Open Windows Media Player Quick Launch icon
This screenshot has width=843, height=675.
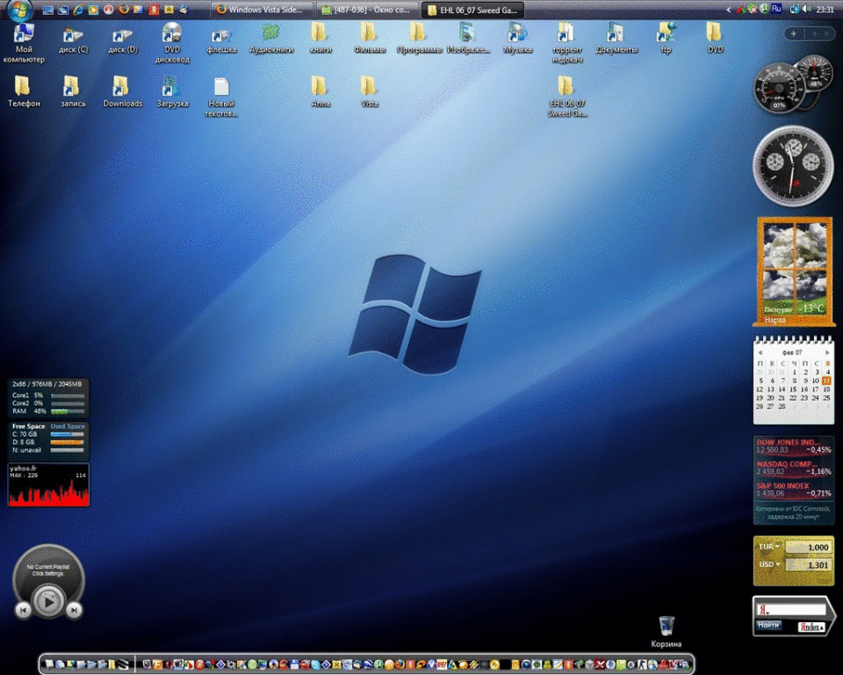(94, 10)
